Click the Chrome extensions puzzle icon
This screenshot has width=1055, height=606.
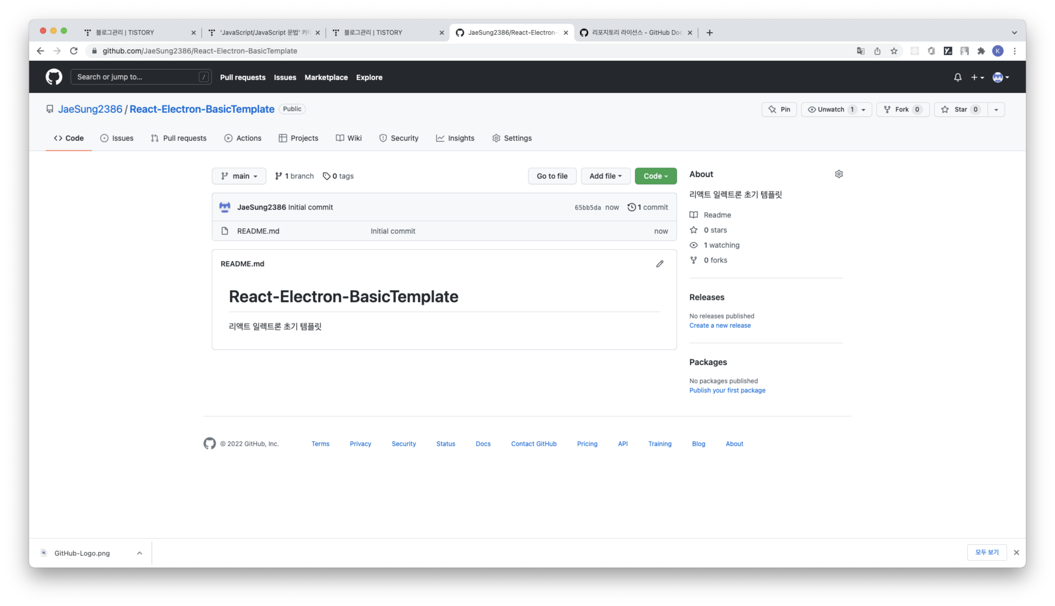981,51
